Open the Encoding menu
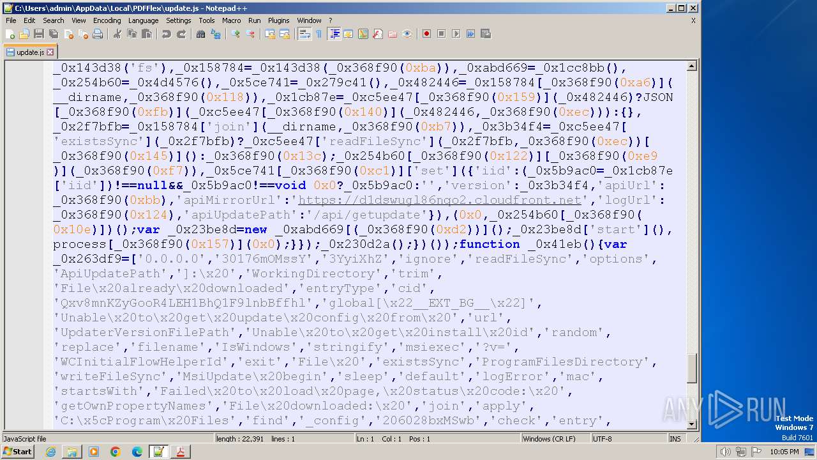Image resolution: width=817 pixels, height=460 pixels. (x=107, y=20)
